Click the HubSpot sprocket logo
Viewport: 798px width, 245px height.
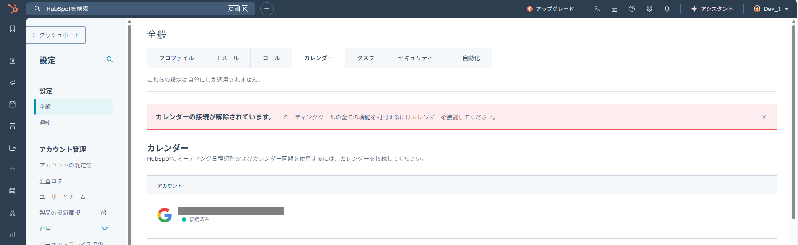click(13, 8)
